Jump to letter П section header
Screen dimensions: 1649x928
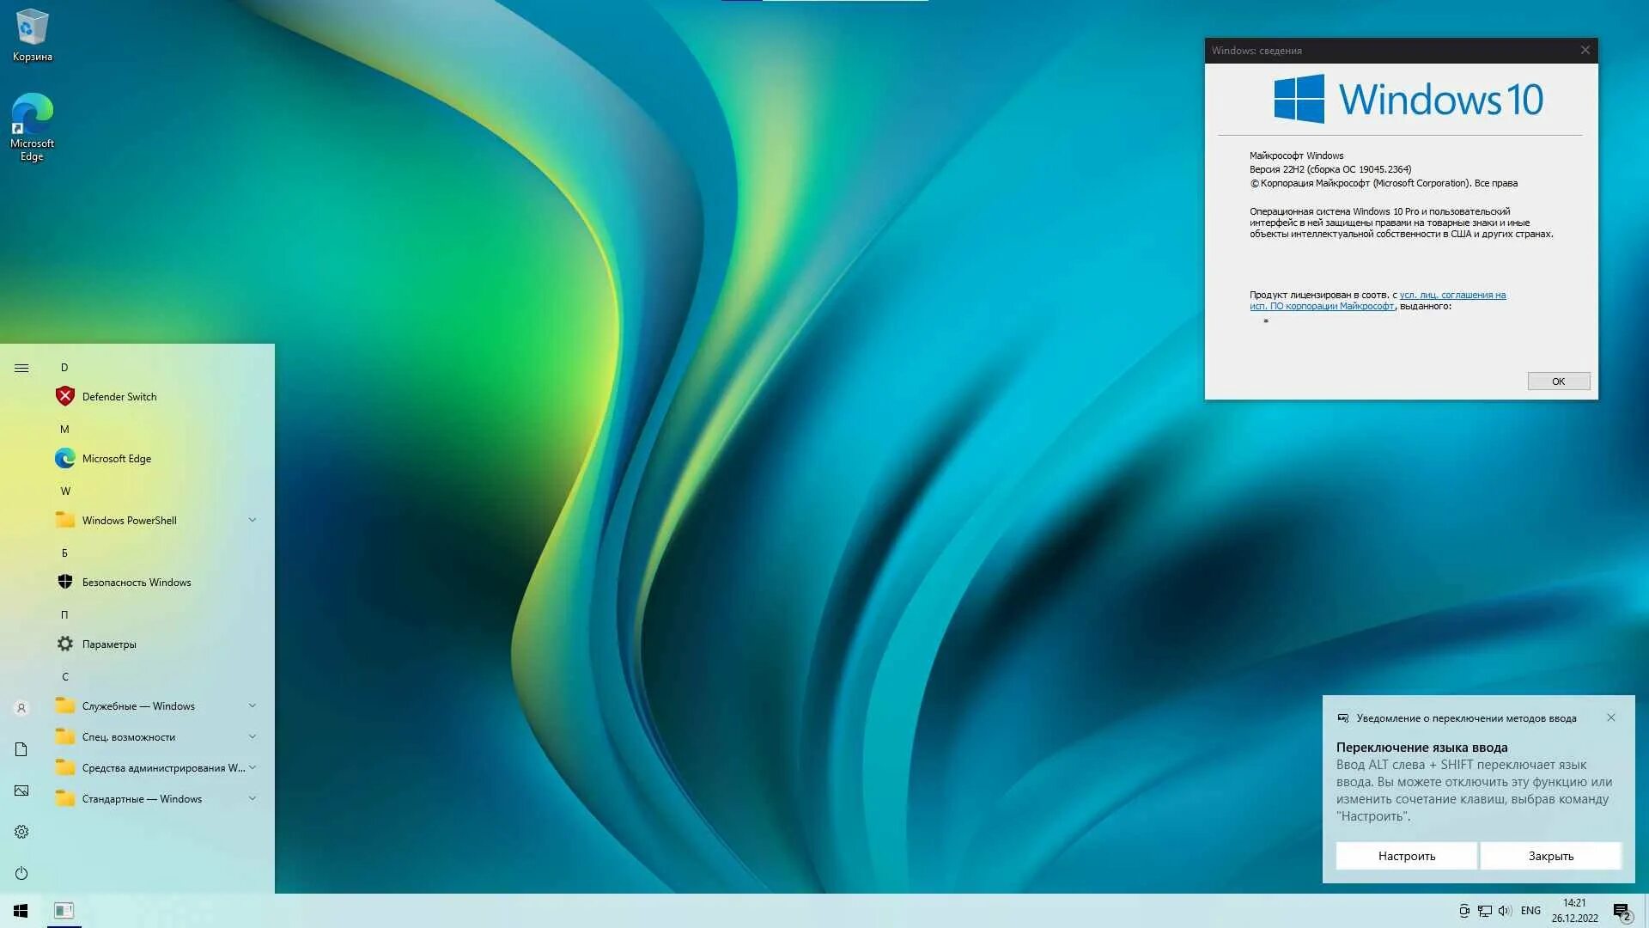tap(64, 615)
